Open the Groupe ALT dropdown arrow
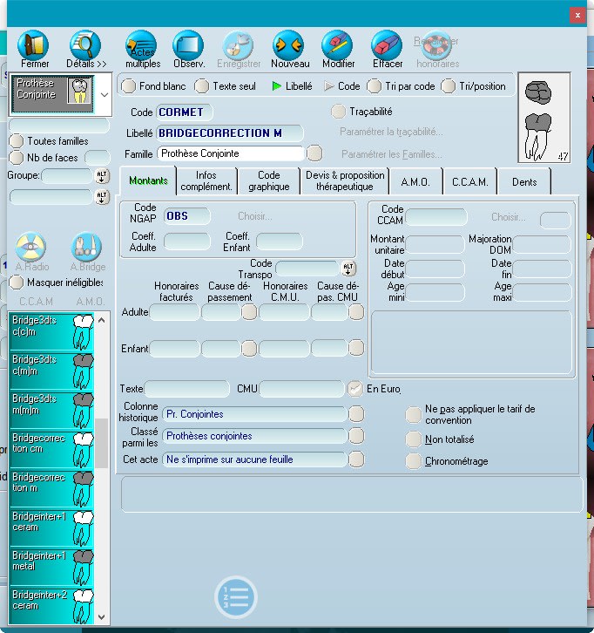 click(102, 177)
